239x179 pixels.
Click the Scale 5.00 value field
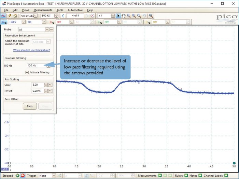(38, 85)
